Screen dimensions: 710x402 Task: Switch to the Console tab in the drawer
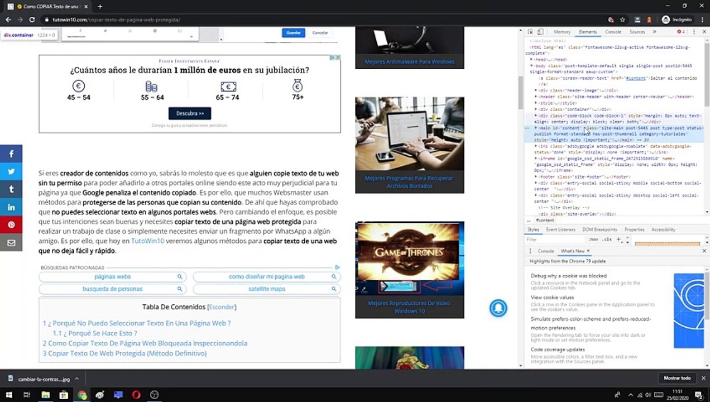coord(545,251)
